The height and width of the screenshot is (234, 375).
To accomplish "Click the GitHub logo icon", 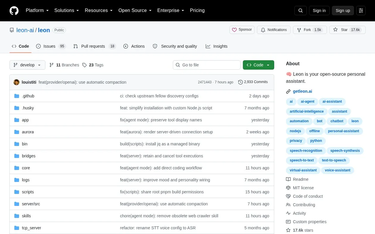I will click(x=14, y=11).
